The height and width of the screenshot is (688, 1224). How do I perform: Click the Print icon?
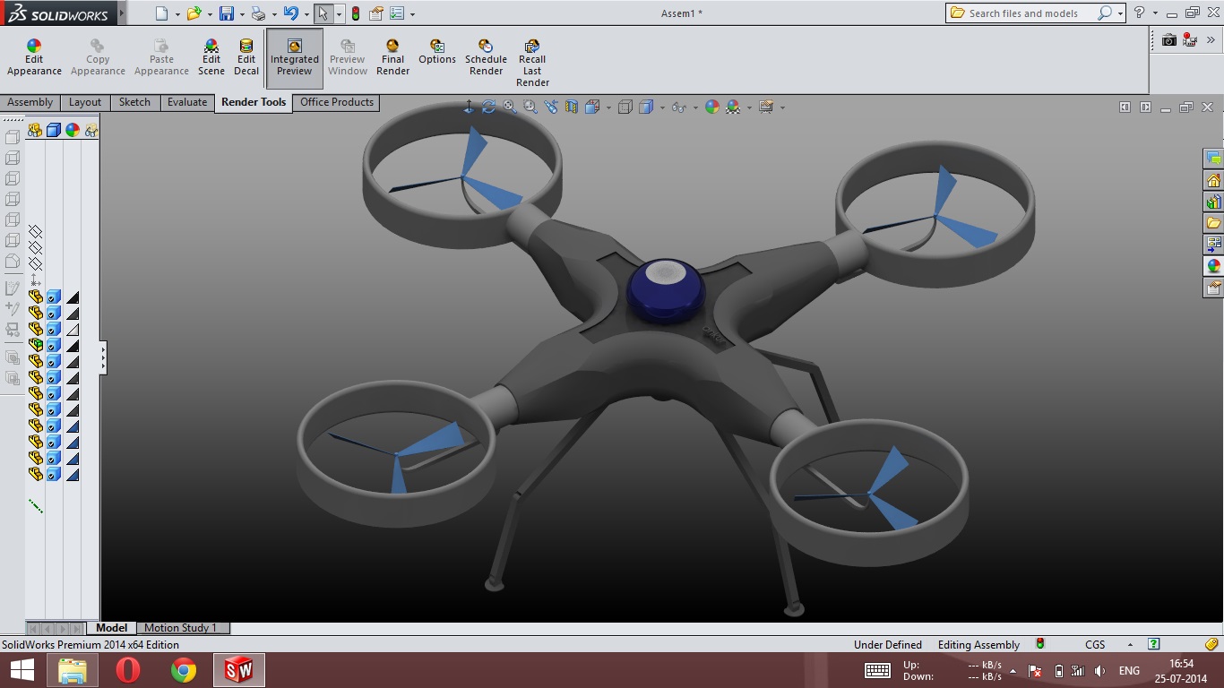point(258,13)
